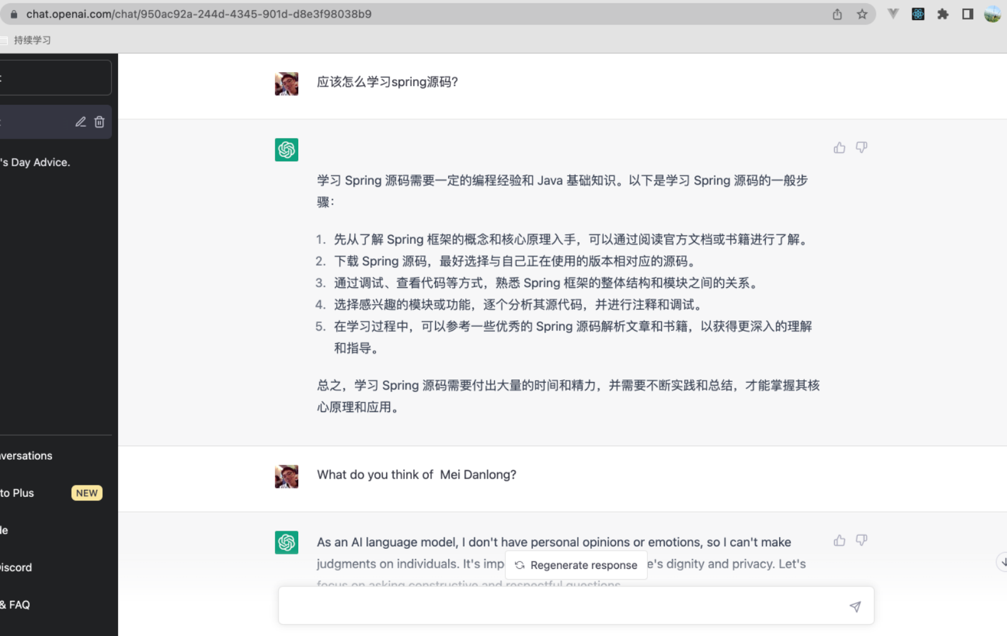Click the NEW badge beside Plus

[x=87, y=493]
